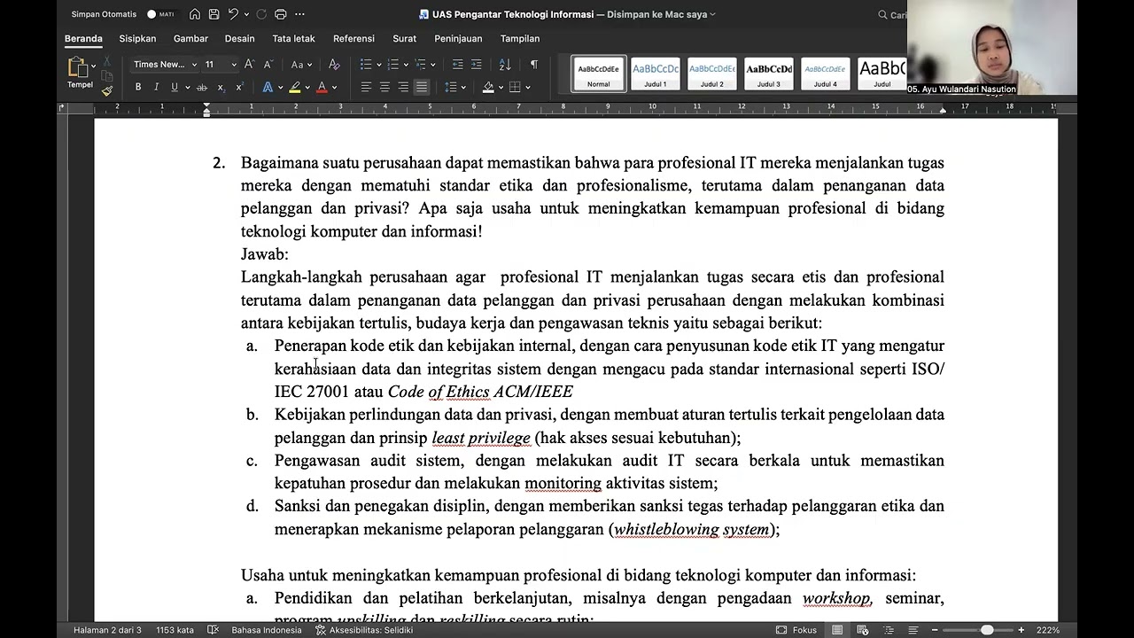Save document with the floppy disk icon
The height and width of the screenshot is (638, 1134).
point(214,14)
